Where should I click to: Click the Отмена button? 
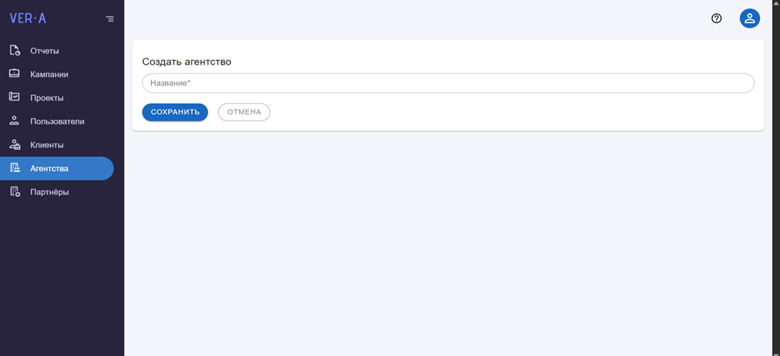244,112
